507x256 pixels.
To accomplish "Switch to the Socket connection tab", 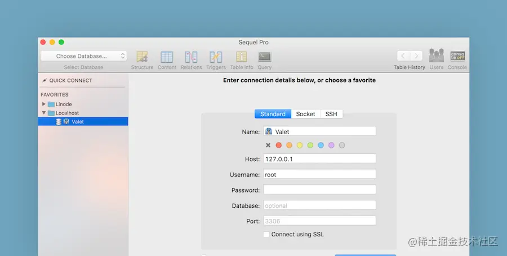I will (305, 114).
